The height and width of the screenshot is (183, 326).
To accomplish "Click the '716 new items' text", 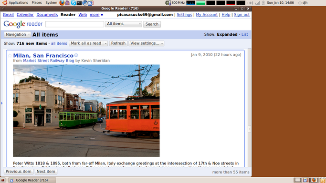I will coord(32,43).
